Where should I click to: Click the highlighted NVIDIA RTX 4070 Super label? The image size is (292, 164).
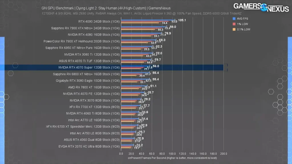pyautogui.click(x=89, y=67)
